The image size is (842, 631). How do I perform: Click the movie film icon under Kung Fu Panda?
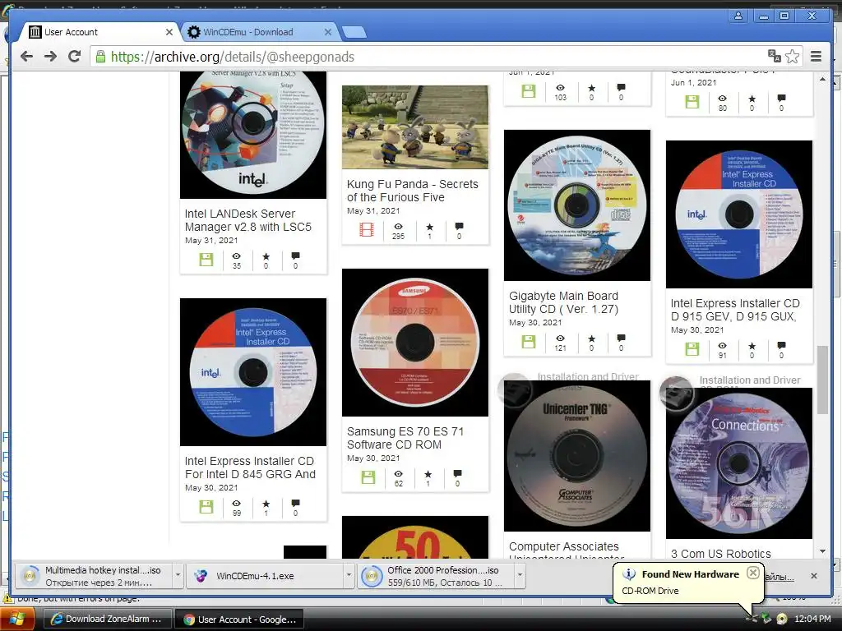pos(367,230)
